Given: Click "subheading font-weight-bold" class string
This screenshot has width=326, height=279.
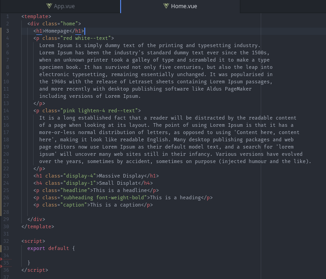Looking at the screenshot, I should (x=103, y=198).
